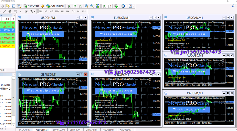Close the Market Watch panel
The image size is (237, 131).
(14, 16)
